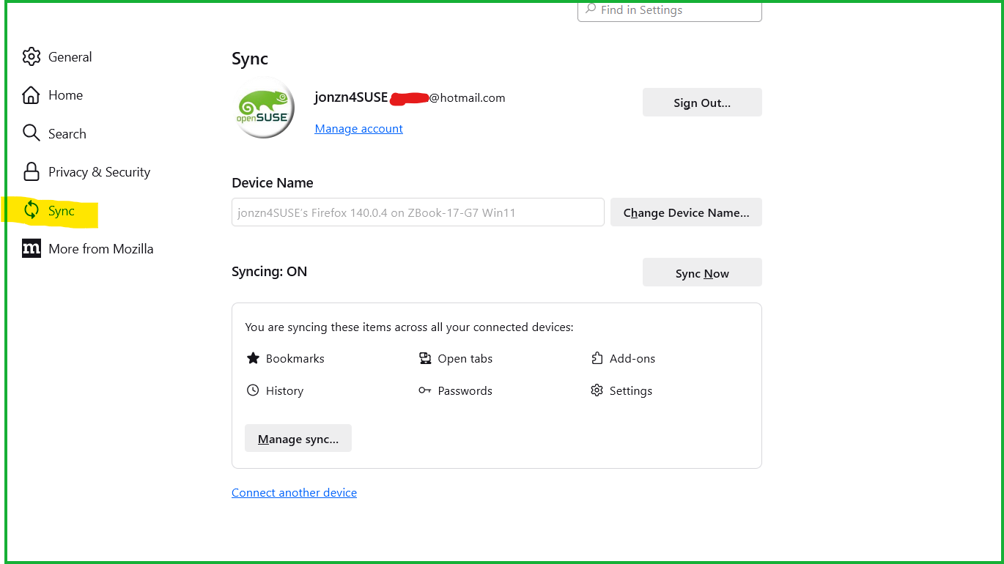Click the Add-ons puzzle piece icon
1004x564 pixels.
click(x=597, y=358)
